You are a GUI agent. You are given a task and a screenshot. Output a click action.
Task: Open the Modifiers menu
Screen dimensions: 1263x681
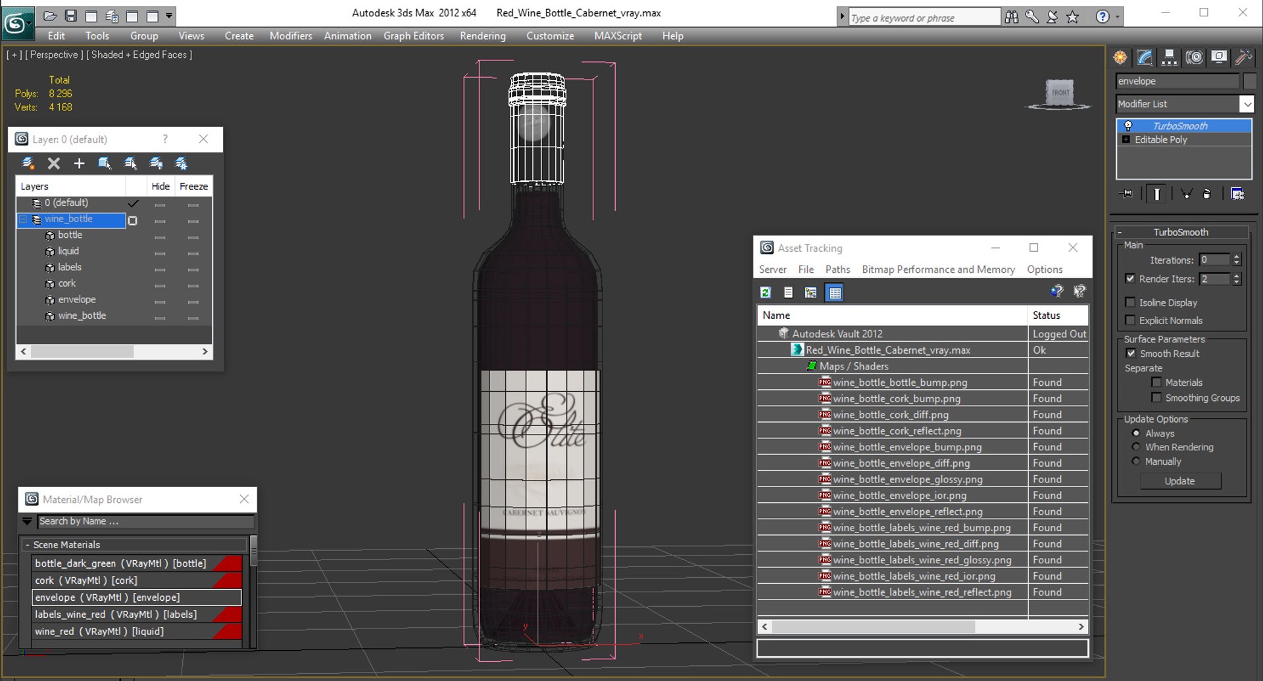pyautogui.click(x=291, y=36)
